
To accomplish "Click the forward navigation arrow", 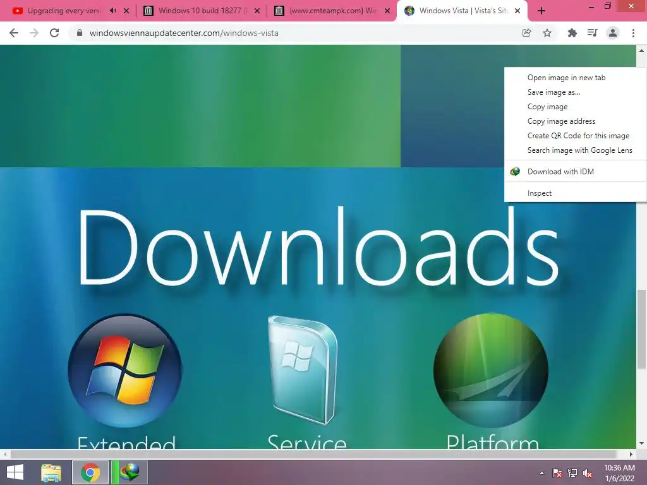I will coord(34,33).
